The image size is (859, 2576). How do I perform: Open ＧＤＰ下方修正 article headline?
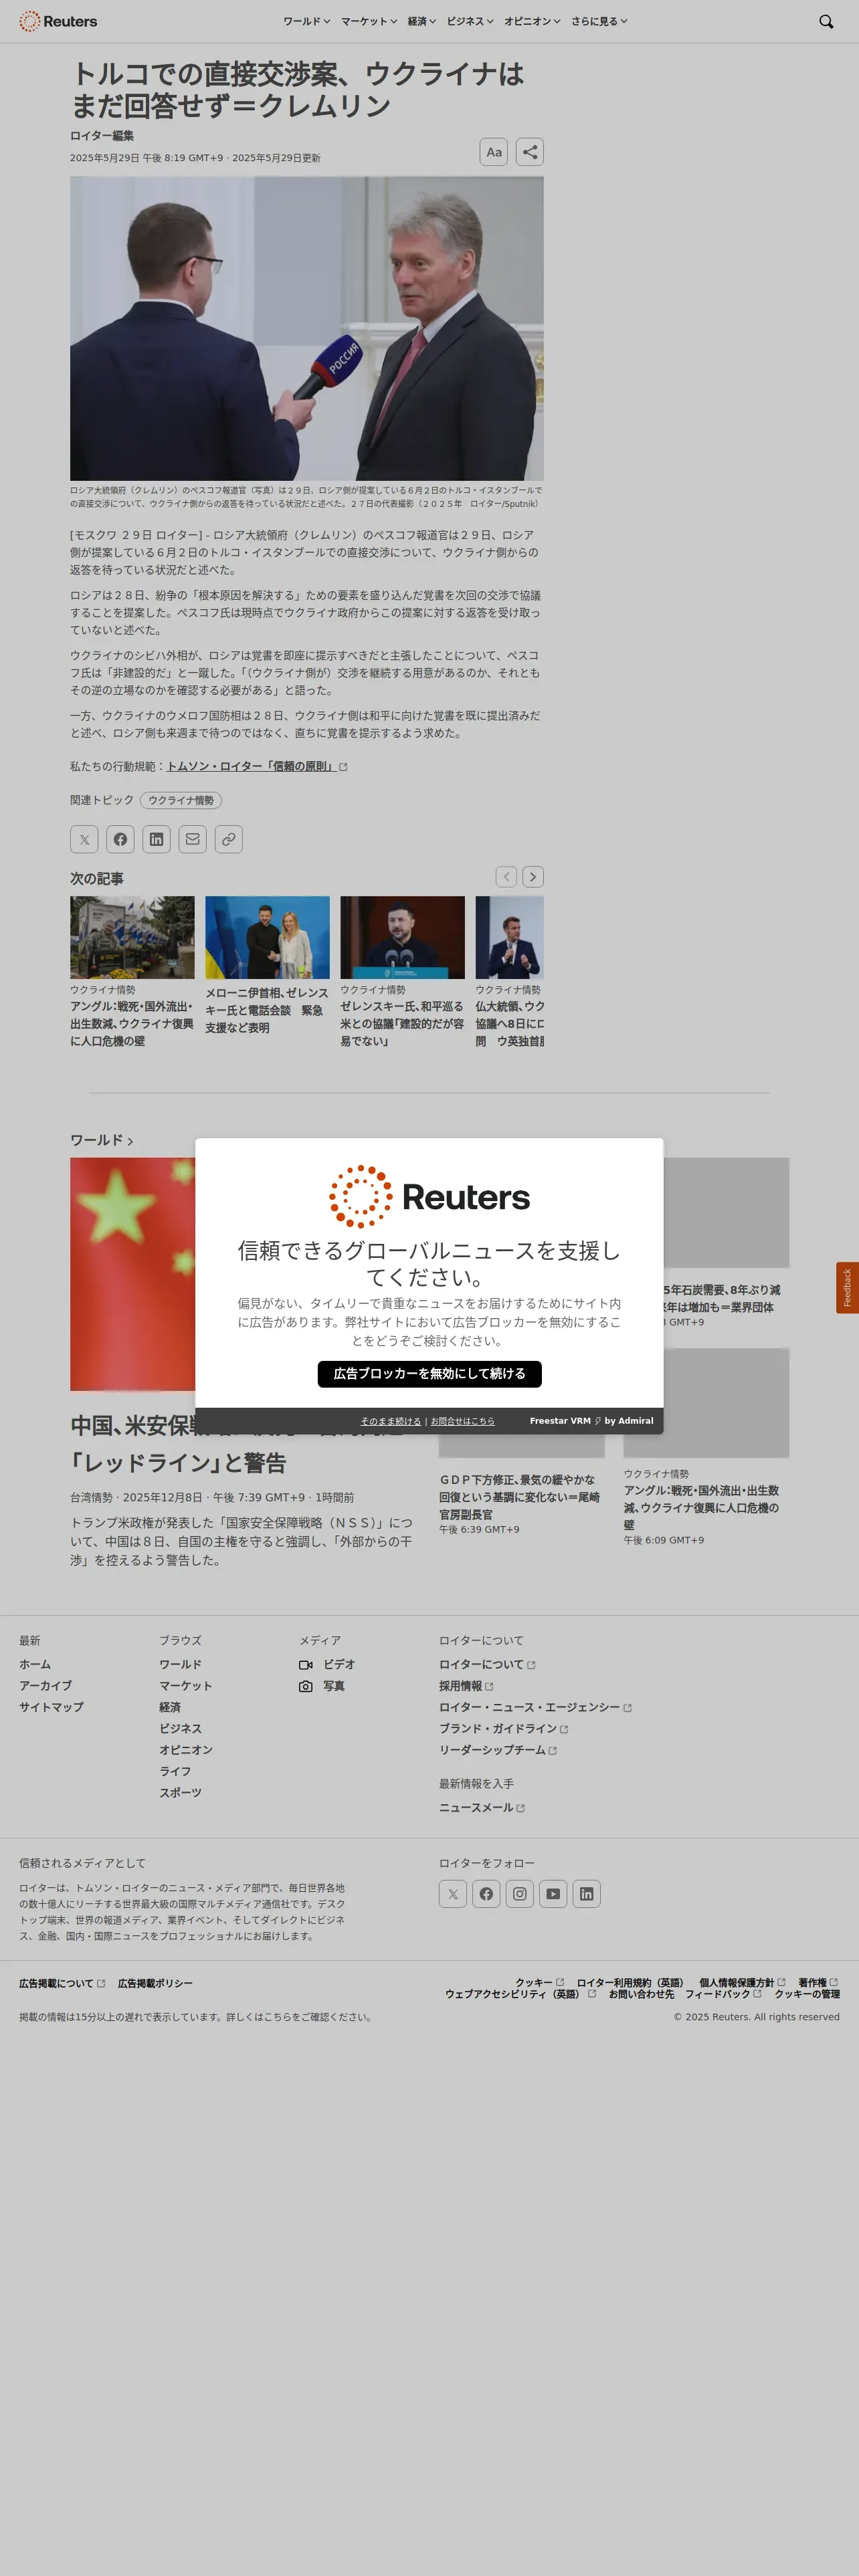tap(520, 1497)
